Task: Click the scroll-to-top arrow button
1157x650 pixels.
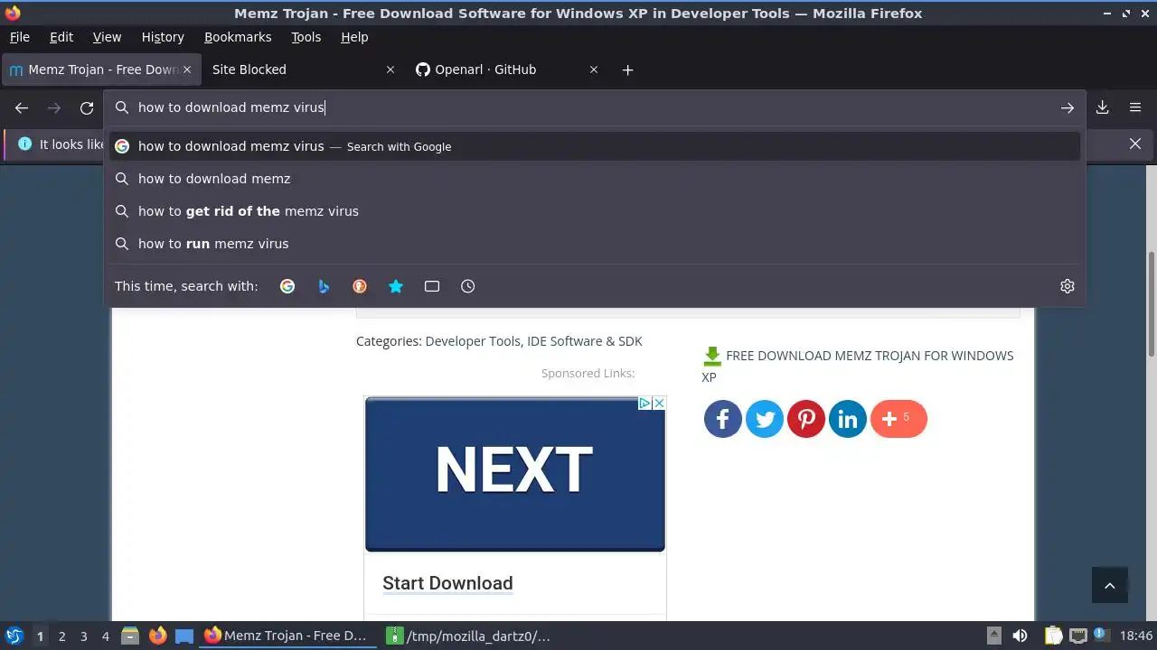Action: click(1110, 585)
